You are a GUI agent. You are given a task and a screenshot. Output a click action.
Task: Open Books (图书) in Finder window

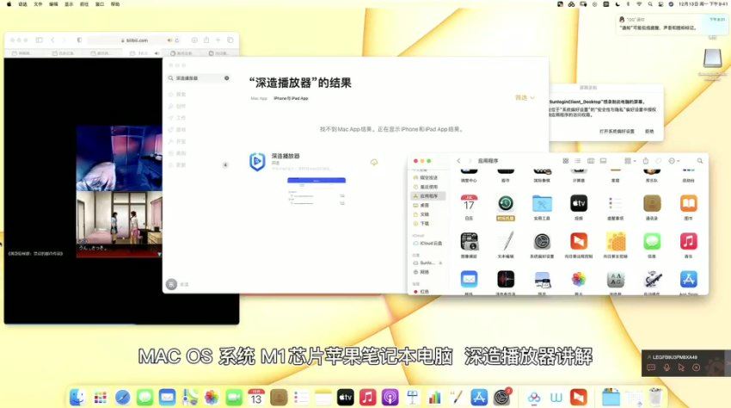pyautogui.click(x=688, y=203)
